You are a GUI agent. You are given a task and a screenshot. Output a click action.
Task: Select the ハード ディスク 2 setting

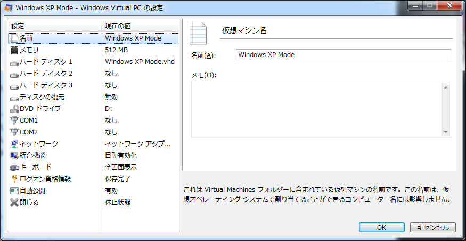[93, 74]
